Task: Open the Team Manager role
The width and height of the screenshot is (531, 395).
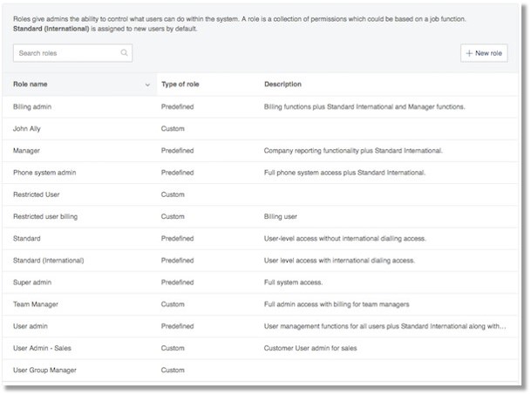Action: (36, 304)
